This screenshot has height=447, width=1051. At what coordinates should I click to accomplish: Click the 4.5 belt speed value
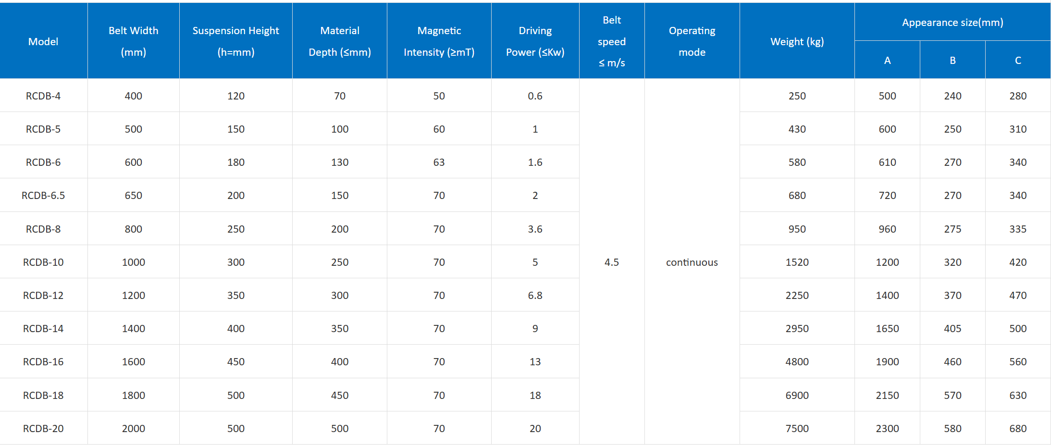click(x=611, y=262)
